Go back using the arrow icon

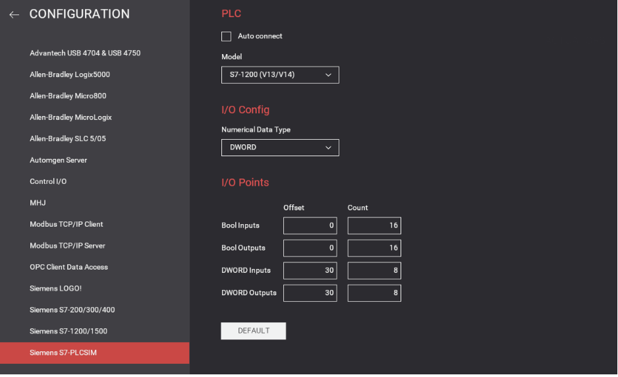pos(14,14)
